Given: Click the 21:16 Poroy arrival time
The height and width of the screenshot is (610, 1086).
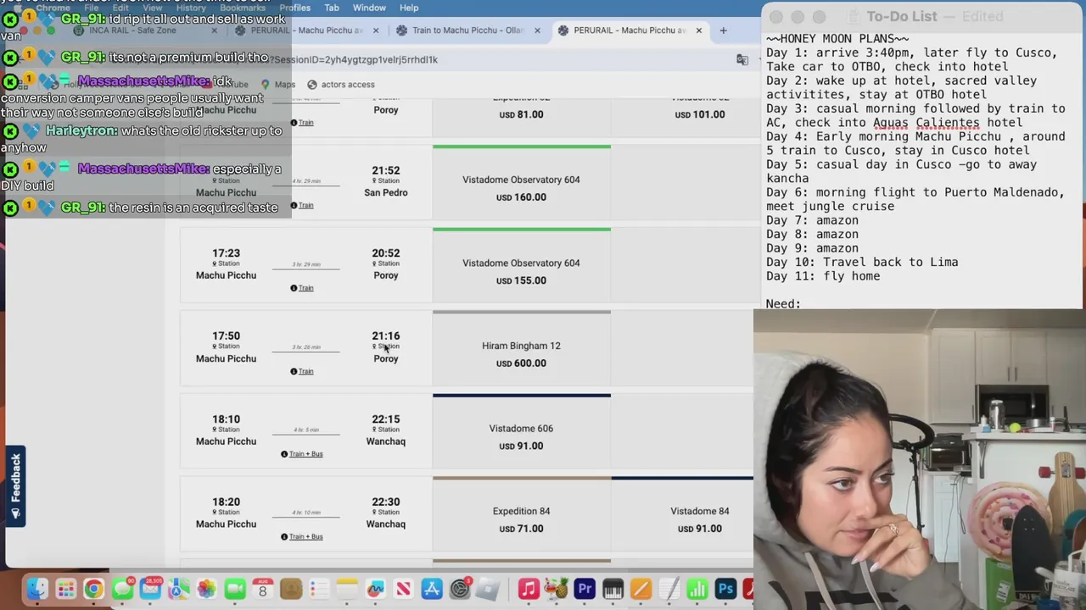Looking at the screenshot, I should click(386, 336).
